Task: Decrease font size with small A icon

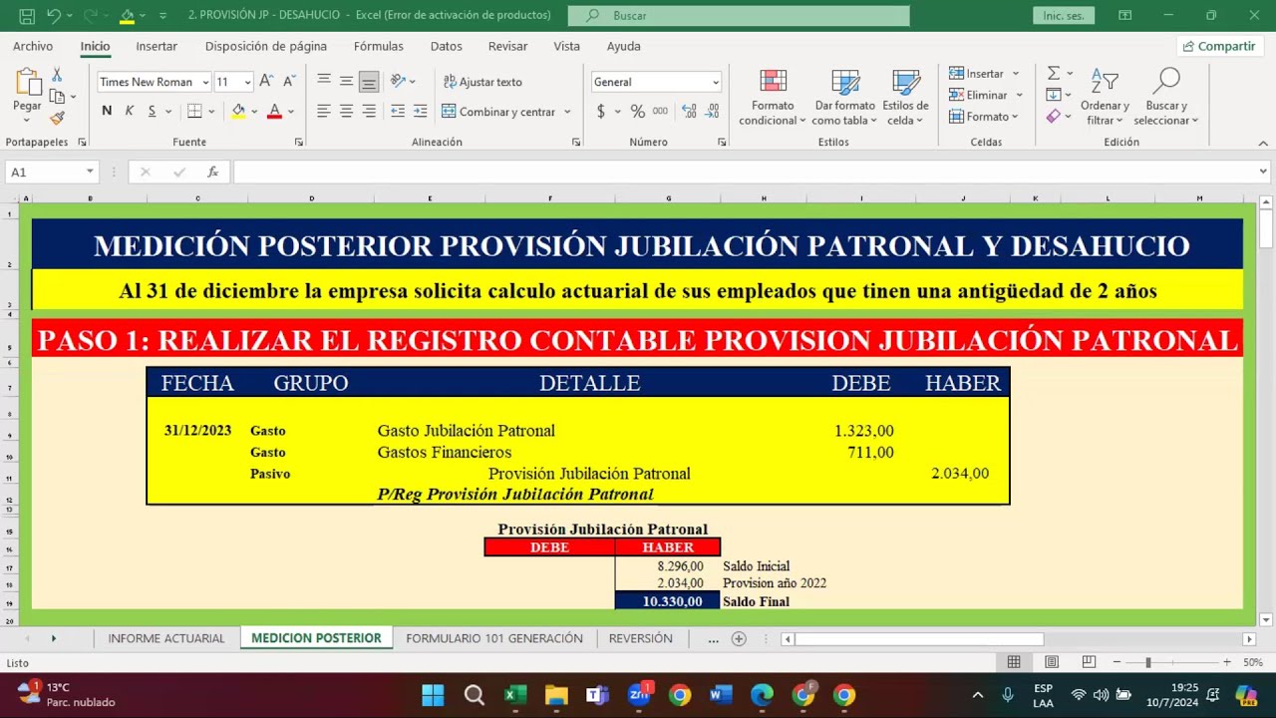Action: [289, 82]
